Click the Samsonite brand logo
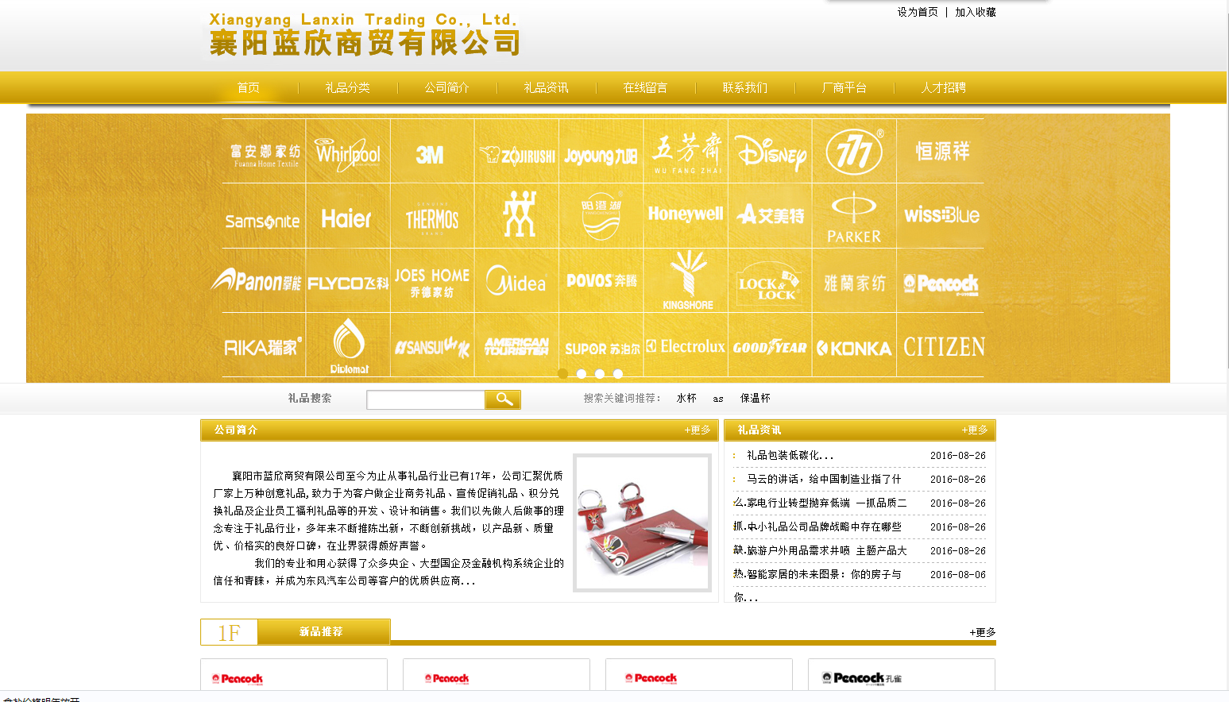 click(262, 221)
